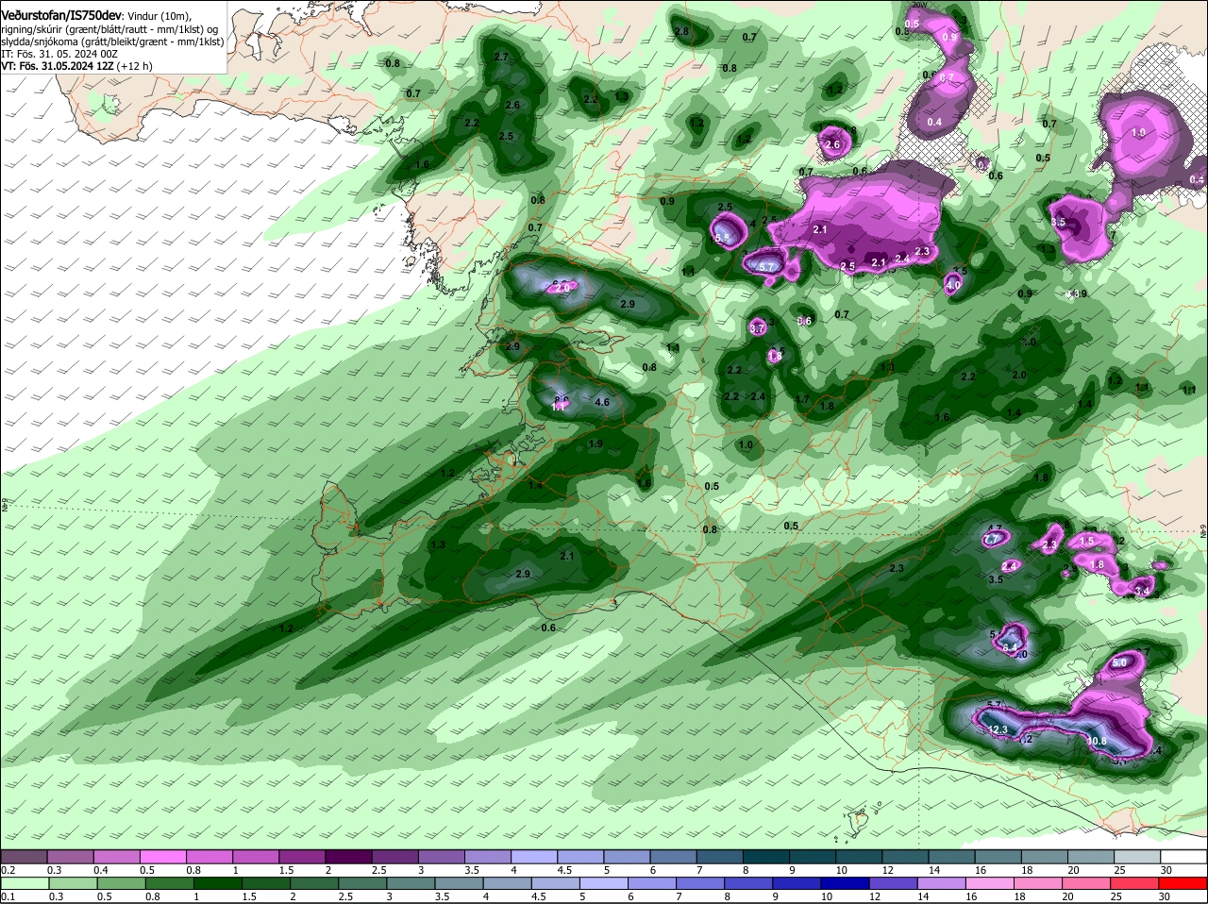Select the 'slydda/snjókoma (grátt/bleikt/grænt' caption line
Viewport: 1208px width, 904px height.
tap(112, 42)
